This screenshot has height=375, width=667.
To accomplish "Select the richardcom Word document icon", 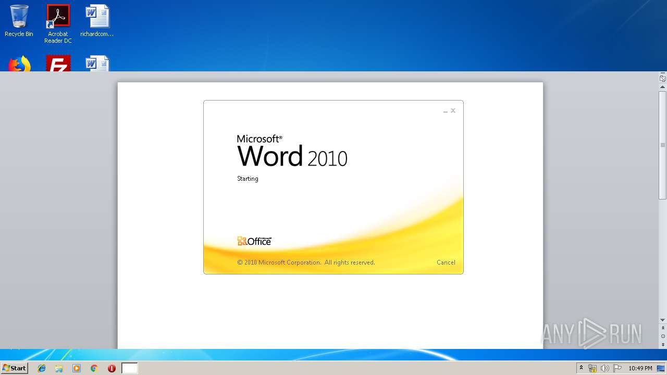I will [x=97, y=21].
